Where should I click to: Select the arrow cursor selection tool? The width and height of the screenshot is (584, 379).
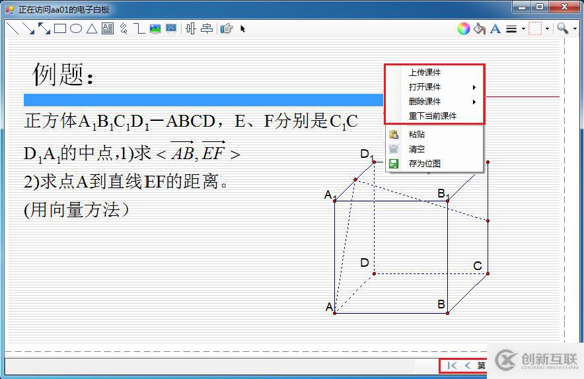242,28
